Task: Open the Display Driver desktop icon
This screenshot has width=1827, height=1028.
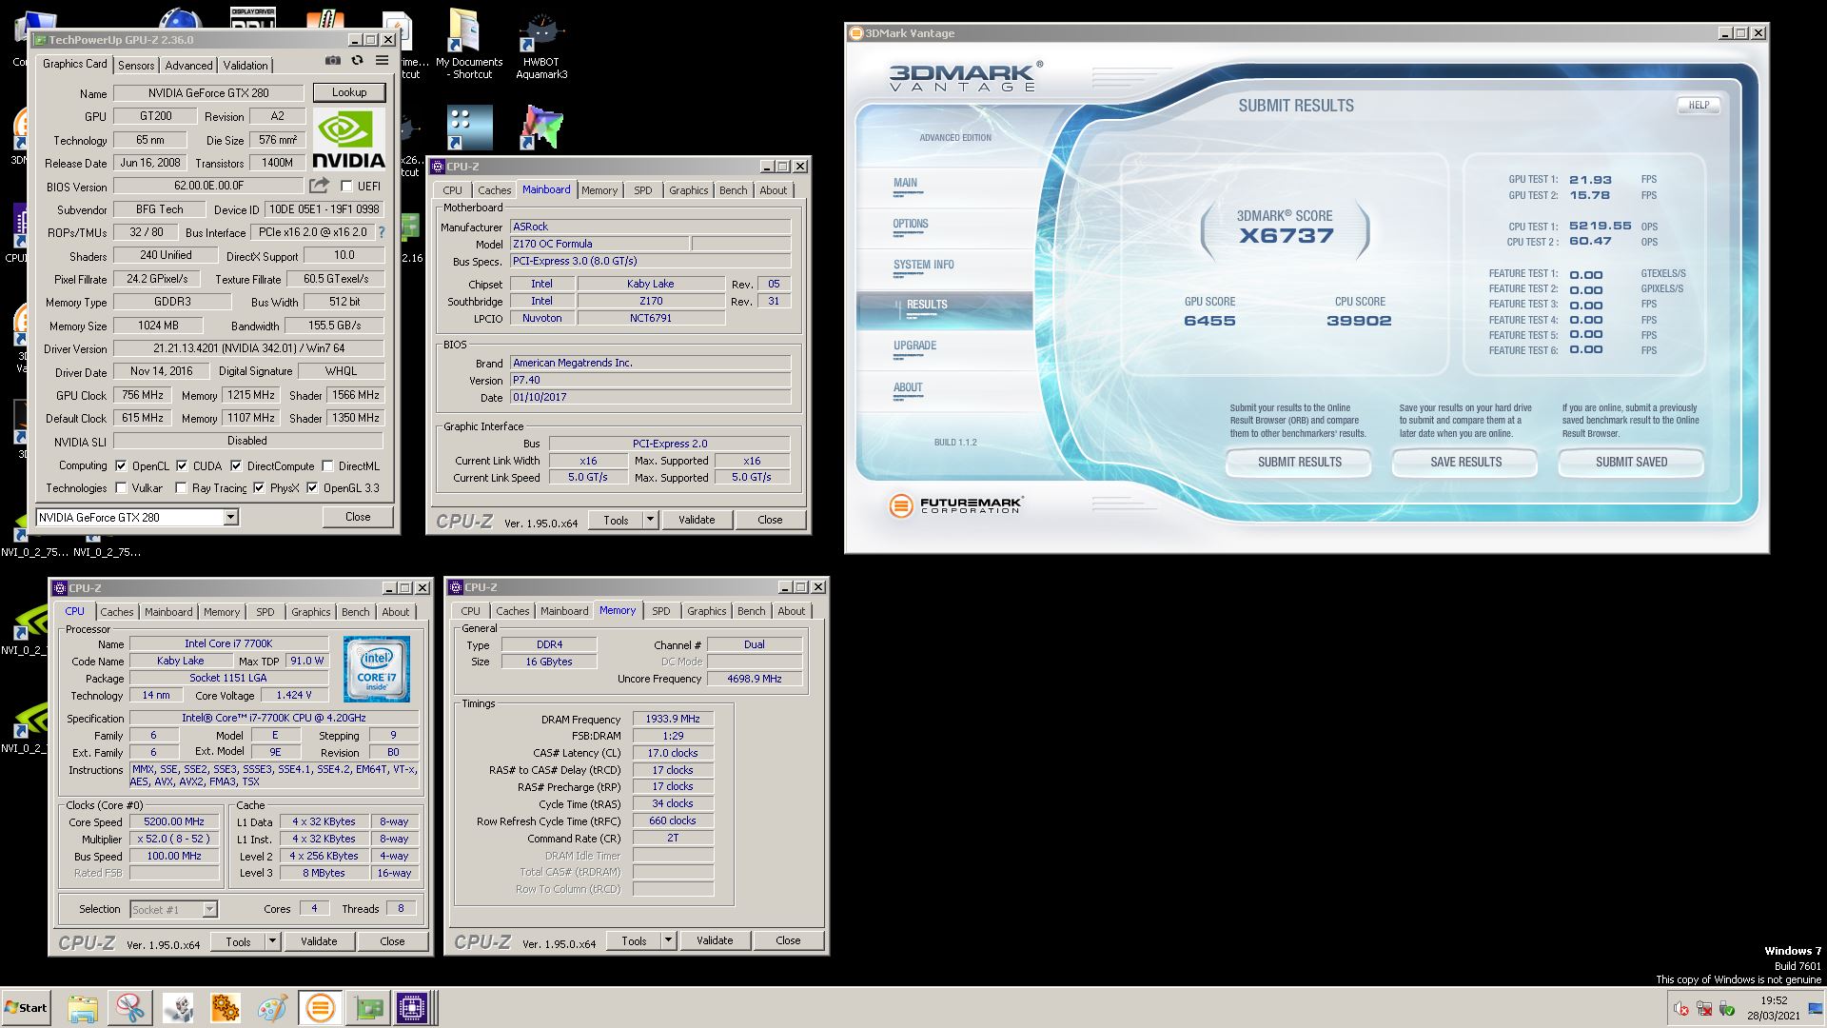Action: click(x=253, y=17)
